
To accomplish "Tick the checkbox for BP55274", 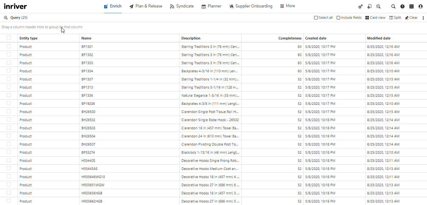I will (9, 152).
